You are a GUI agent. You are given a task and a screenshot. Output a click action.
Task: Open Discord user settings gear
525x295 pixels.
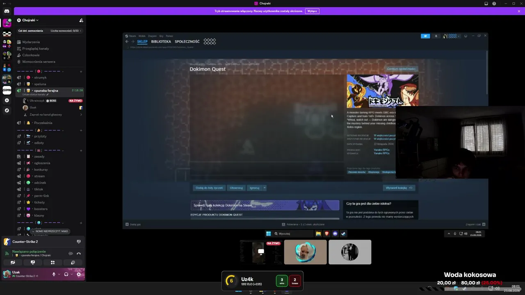tap(79, 274)
